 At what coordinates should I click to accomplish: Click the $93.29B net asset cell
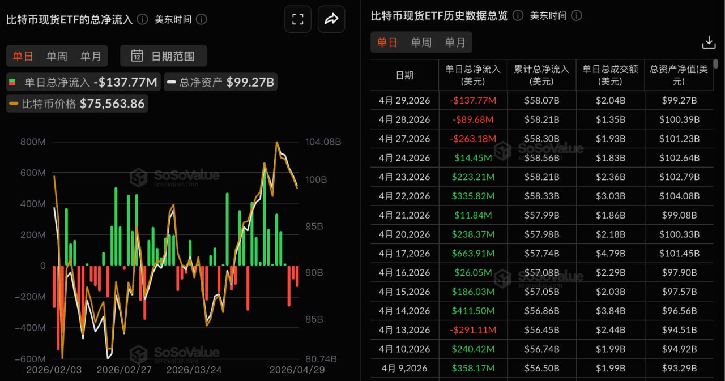click(679, 368)
